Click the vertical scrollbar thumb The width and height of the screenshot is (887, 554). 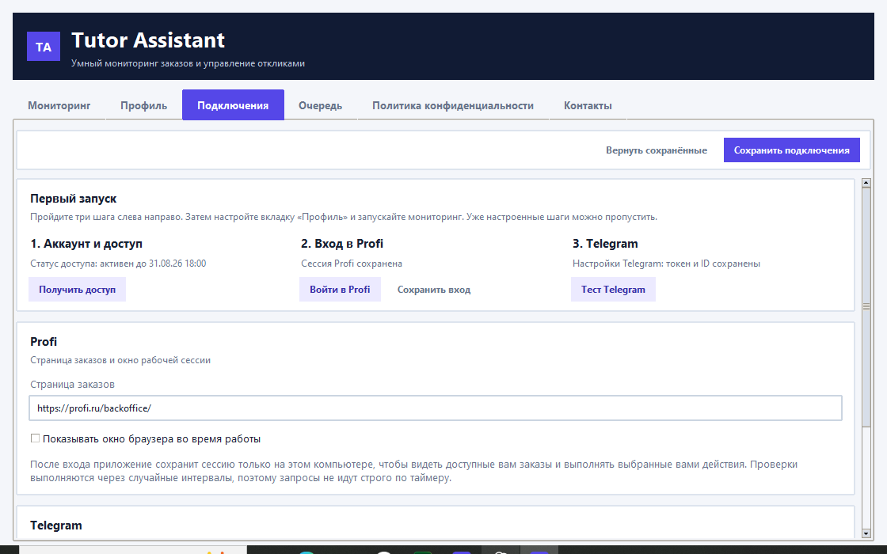click(866, 307)
